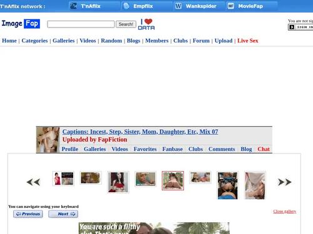
Task: Open the Uploaded by FapFiction link
Action: tap(95, 140)
